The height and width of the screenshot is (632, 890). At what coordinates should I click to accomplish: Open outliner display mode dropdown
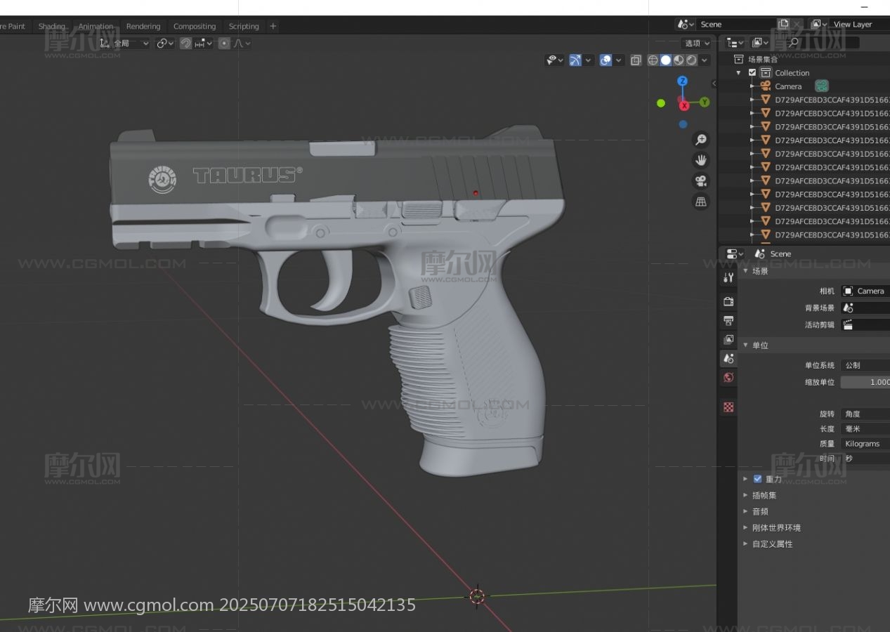(x=759, y=43)
